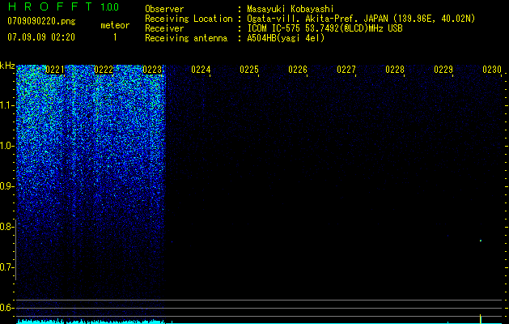Click the meteor count value 1
The width and height of the screenshot is (509, 324).
(x=115, y=37)
